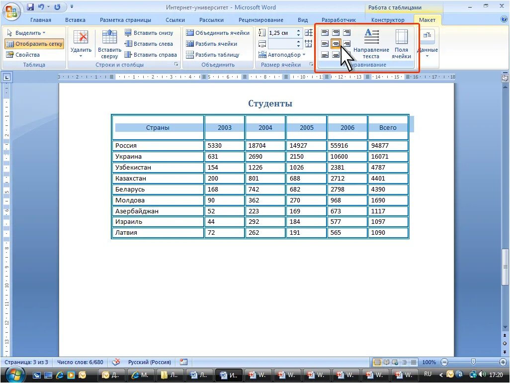Viewport: 510px width, 383px height.
Task: Decrease row height 1,25 см spinner
Action: [x=298, y=35]
